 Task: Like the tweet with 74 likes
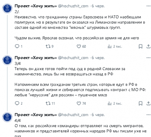coord(81,103)
